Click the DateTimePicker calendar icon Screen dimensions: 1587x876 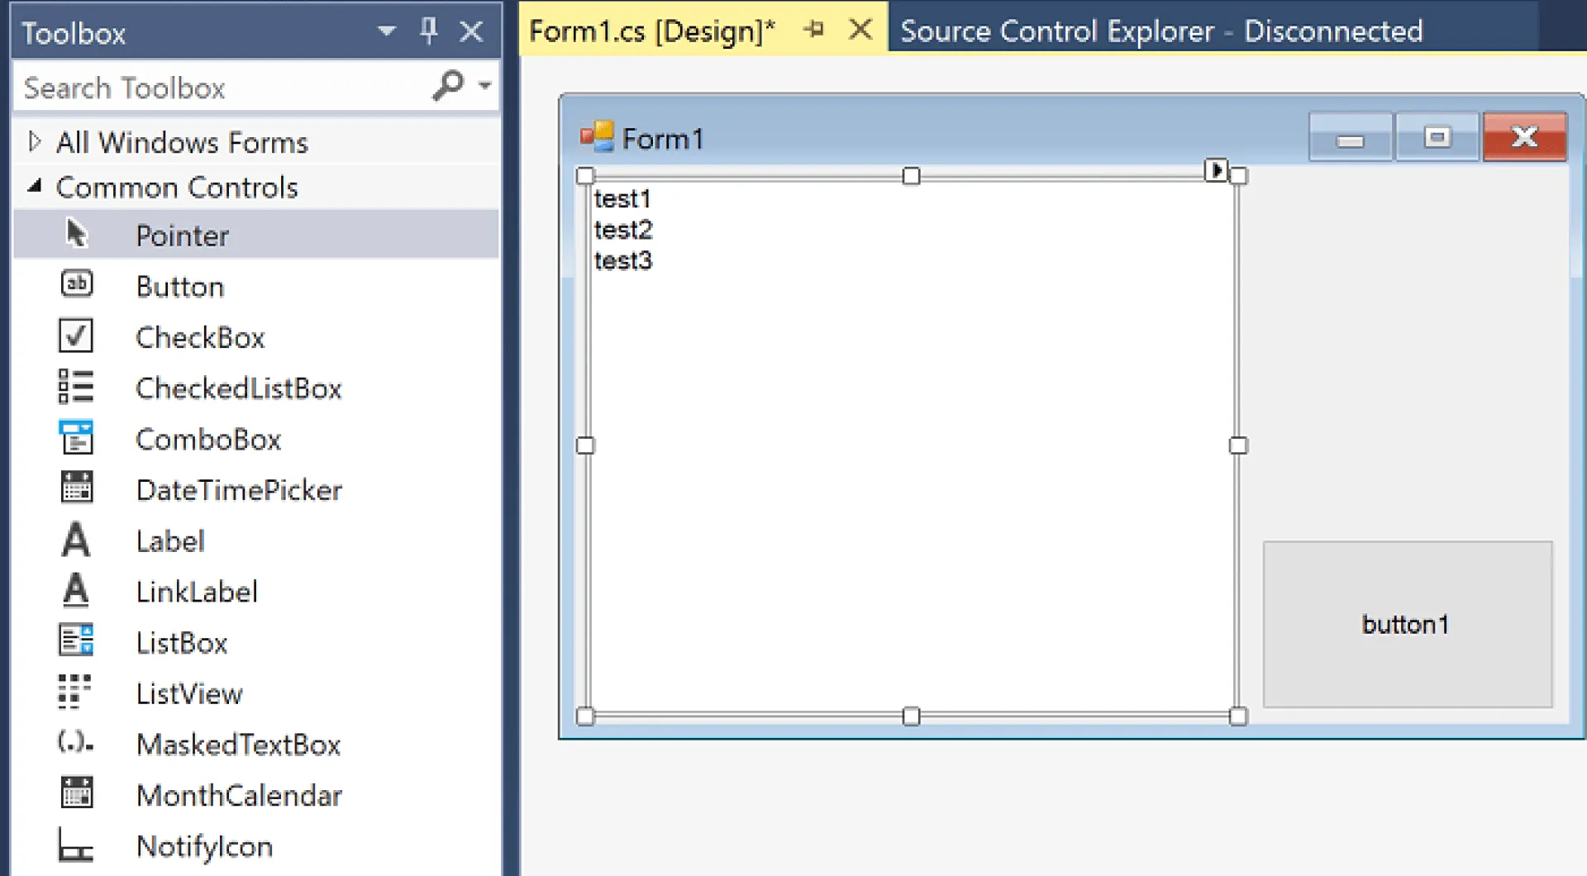point(76,488)
